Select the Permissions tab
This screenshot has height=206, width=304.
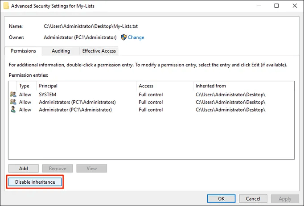click(x=23, y=51)
